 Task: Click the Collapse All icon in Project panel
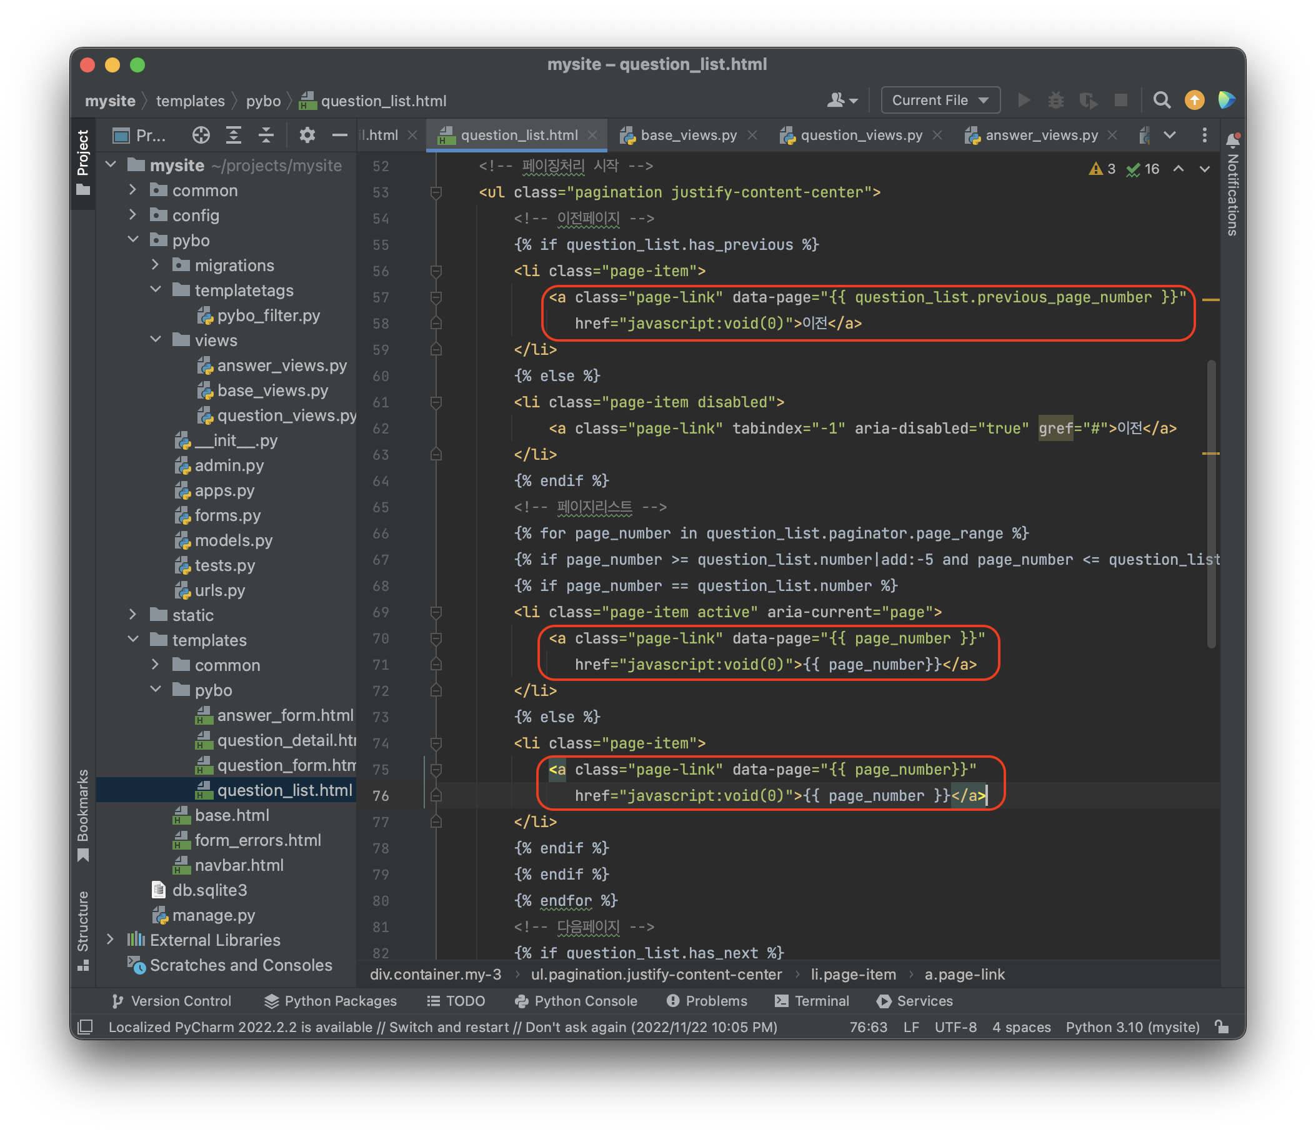[266, 135]
